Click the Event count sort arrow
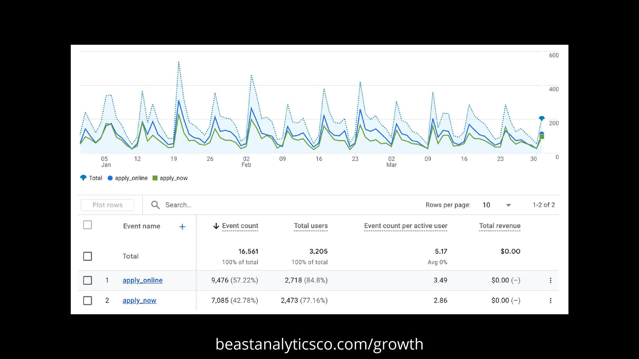The height and width of the screenshot is (359, 639). pos(216,226)
